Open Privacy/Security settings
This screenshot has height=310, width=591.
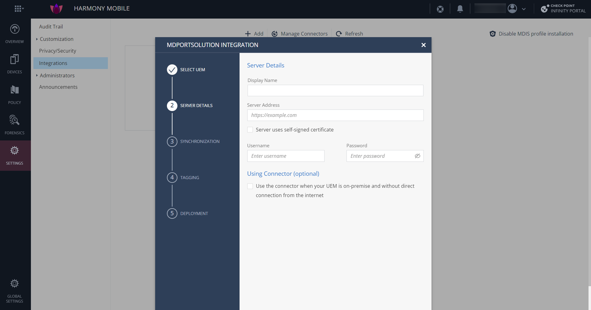coord(57,51)
